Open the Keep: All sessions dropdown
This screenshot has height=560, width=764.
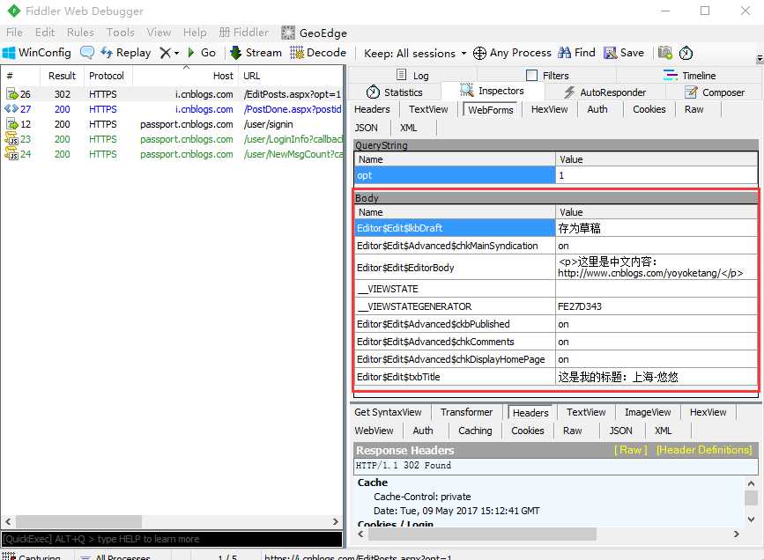(x=415, y=53)
